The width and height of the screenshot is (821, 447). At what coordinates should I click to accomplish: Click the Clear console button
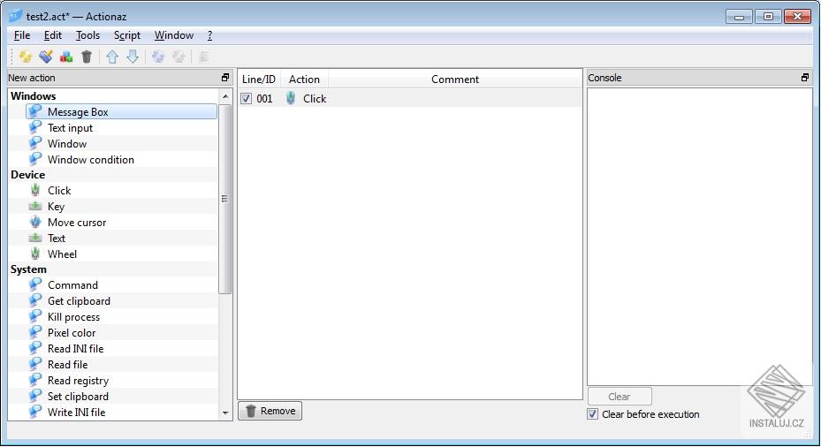click(x=620, y=397)
